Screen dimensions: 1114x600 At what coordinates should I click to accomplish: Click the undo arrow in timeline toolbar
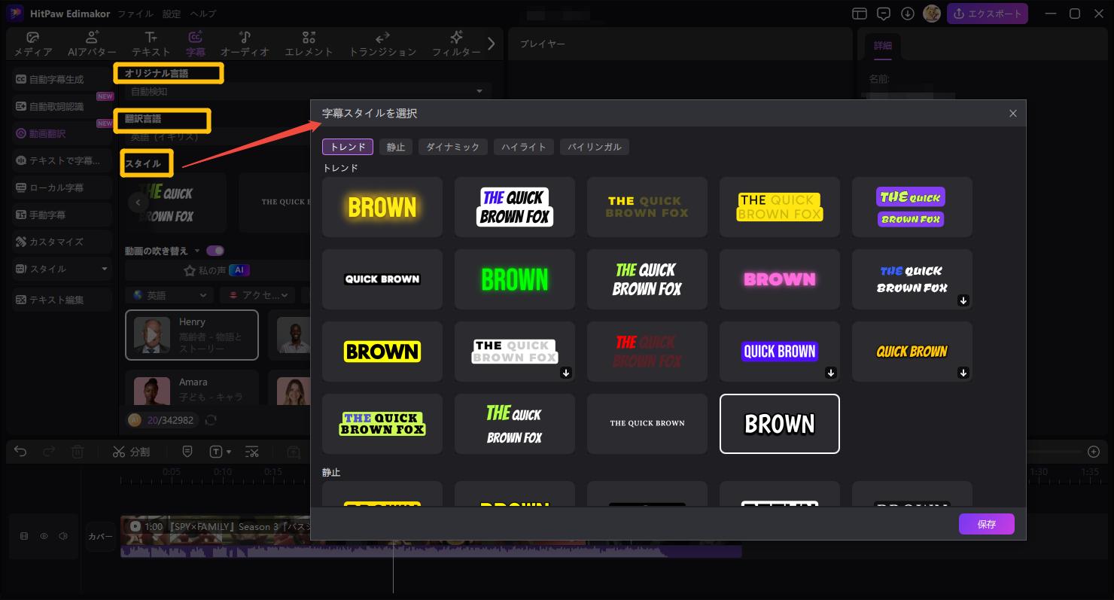tap(20, 452)
